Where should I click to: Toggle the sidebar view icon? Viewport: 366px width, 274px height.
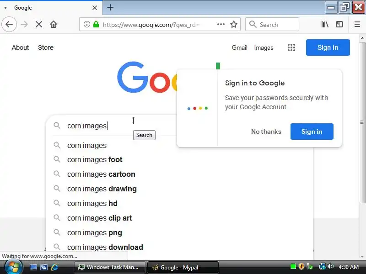click(339, 24)
